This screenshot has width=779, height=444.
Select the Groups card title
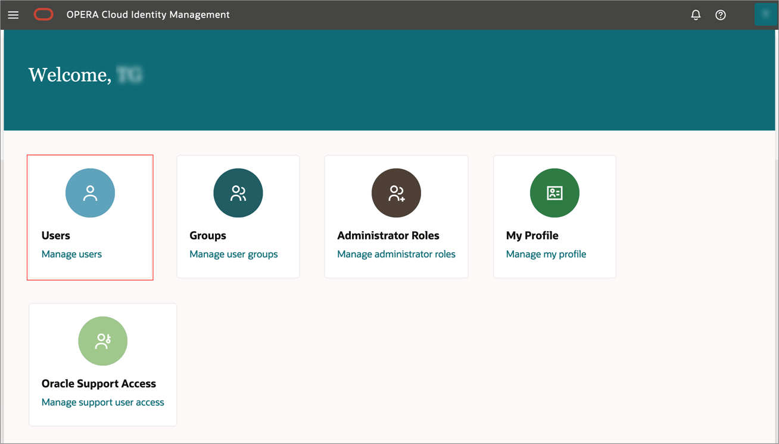click(208, 235)
